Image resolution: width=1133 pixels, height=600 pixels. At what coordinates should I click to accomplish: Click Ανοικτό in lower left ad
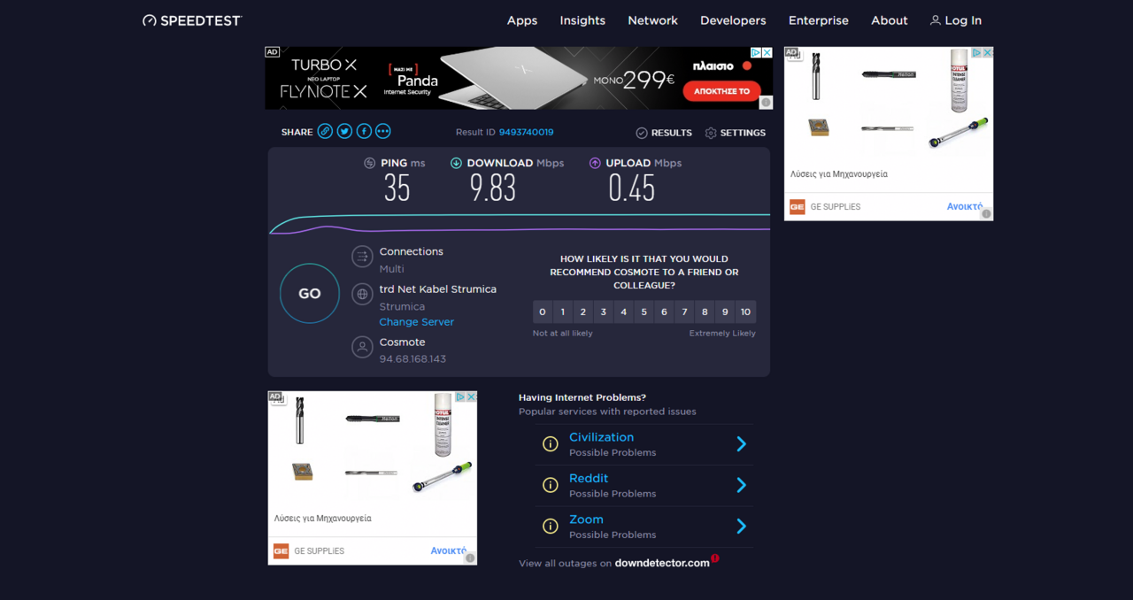449,550
